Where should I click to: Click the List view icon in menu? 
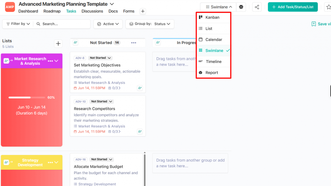tap(200, 28)
